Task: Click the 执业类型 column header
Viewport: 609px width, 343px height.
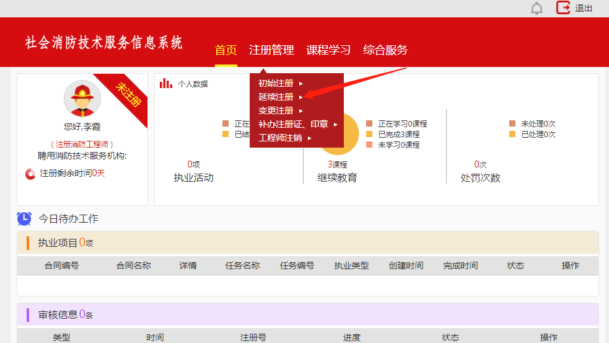Action: point(351,265)
